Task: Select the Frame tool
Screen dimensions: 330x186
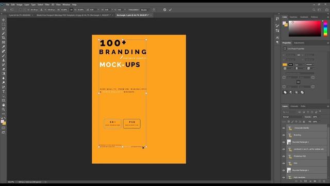Action: pos(4,42)
